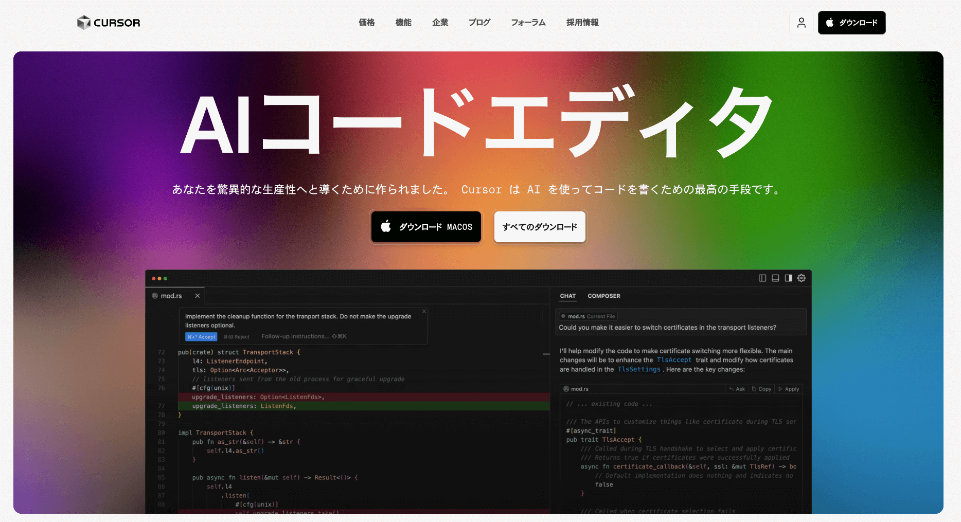Image resolution: width=961 pixels, height=522 pixels.
Task: Apply the mod.rs code block
Action: coord(789,389)
